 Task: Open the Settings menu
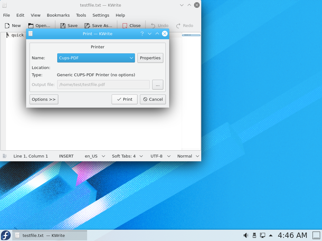(x=101, y=15)
